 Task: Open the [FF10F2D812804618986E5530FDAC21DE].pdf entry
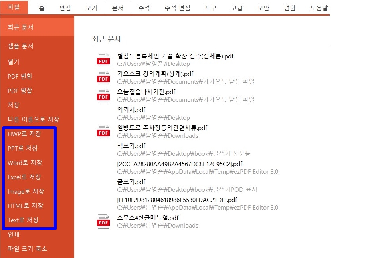coord(176,200)
